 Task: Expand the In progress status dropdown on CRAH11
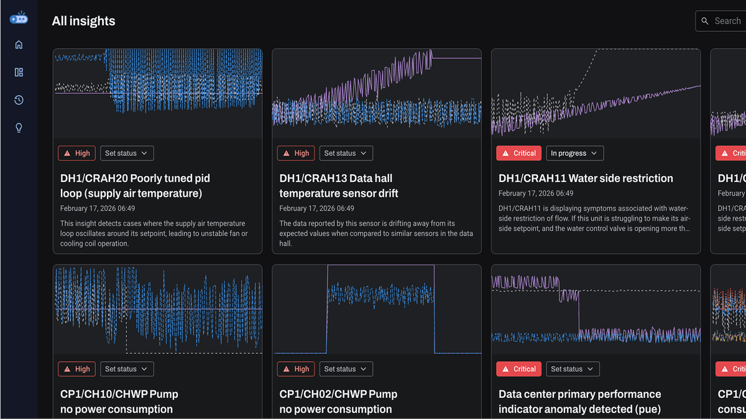click(x=574, y=153)
